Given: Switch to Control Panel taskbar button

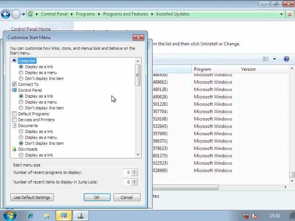Looking at the screenshot, I should 63,215.
